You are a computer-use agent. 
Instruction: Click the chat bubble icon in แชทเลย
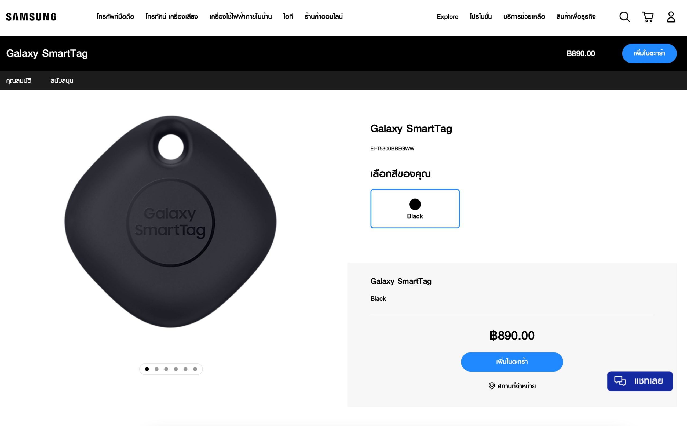click(x=620, y=381)
